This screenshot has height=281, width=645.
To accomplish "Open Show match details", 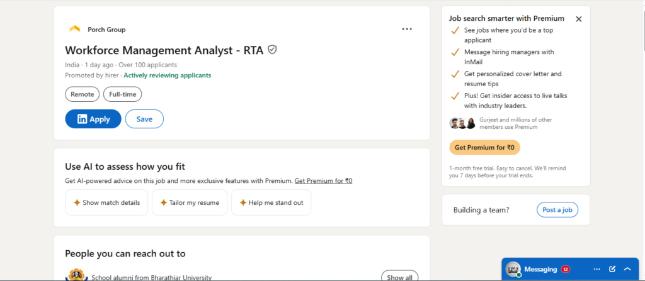I will click(x=106, y=202).
